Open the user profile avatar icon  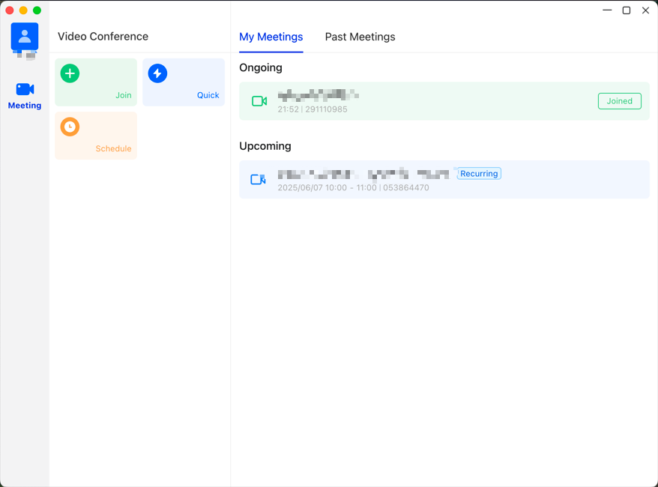pyautogui.click(x=25, y=35)
